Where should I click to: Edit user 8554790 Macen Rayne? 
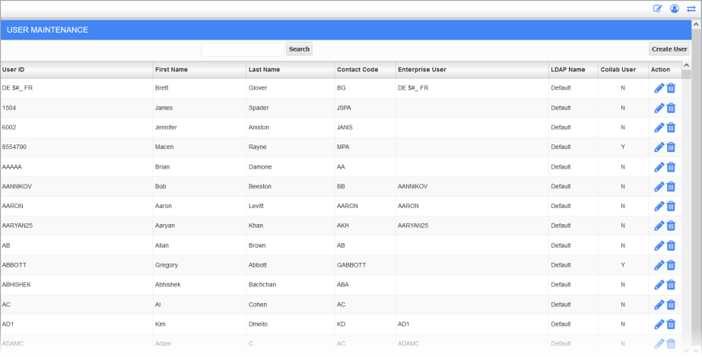click(x=659, y=147)
